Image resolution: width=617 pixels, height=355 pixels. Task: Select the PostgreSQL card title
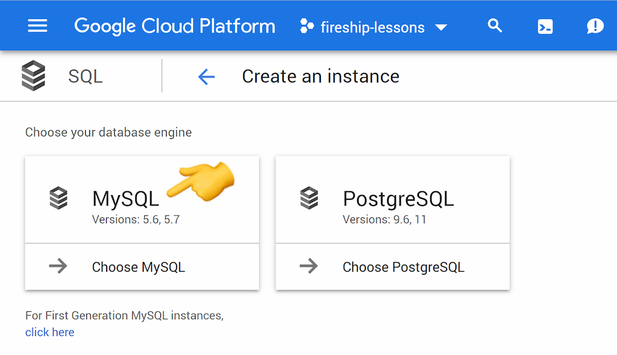click(x=398, y=198)
